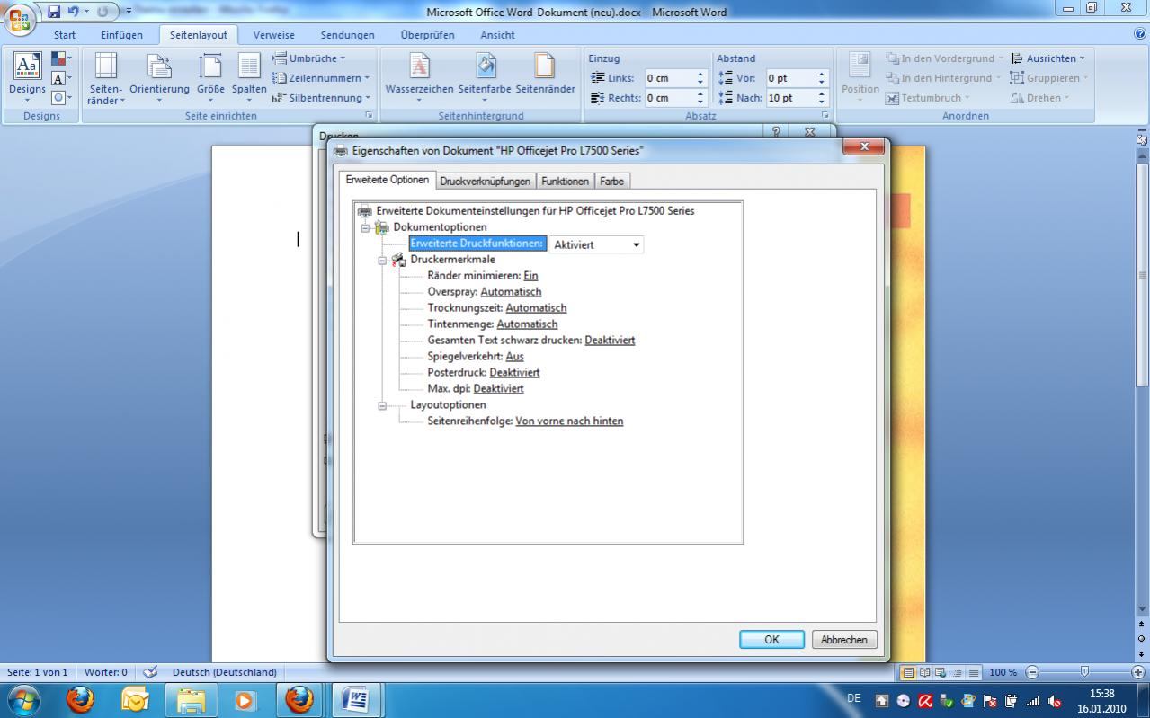
Task: Switch to Funktionen tab in printer properties
Action: (565, 182)
